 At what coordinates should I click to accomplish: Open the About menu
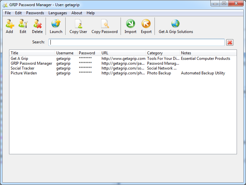(x=77, y=13)
